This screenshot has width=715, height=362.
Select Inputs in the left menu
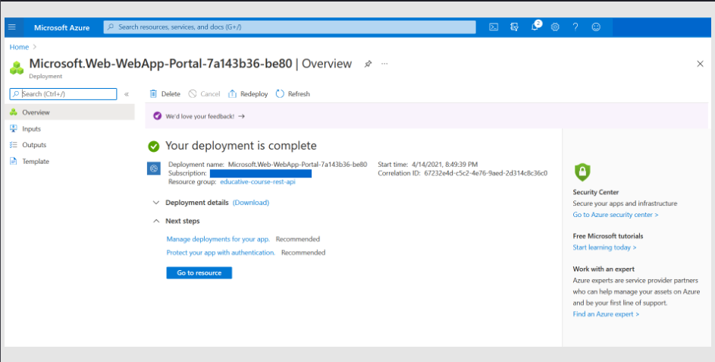(x=70, y=129)
